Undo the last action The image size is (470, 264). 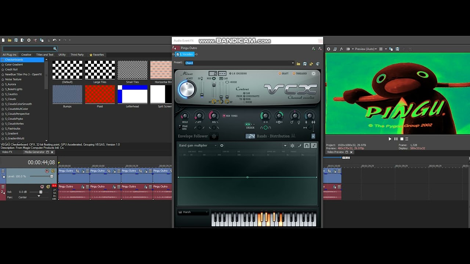click(54, 40)
